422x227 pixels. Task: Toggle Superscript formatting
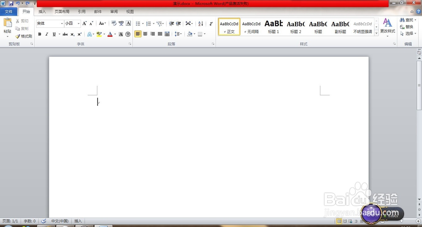[79, 34]
